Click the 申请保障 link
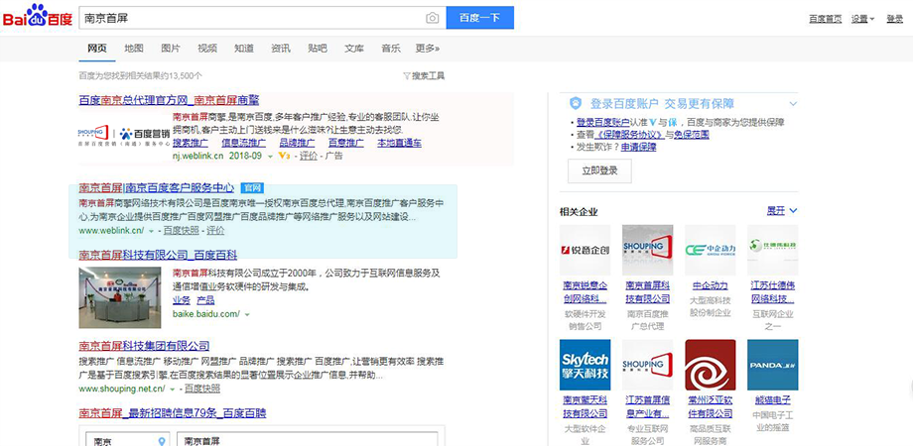Viewport: 913px width, 446px height. 639,147
